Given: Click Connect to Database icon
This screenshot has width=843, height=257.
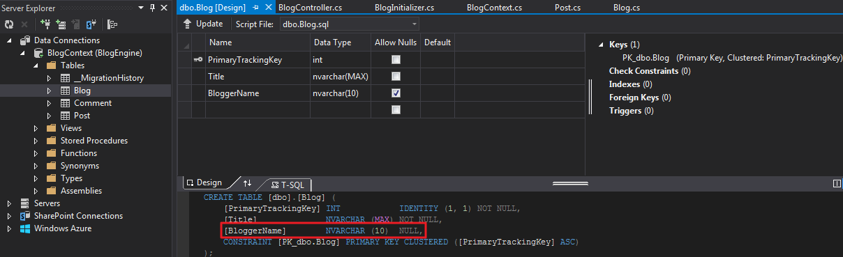Looking at the screenshot, I should click(x=45, y=24).
